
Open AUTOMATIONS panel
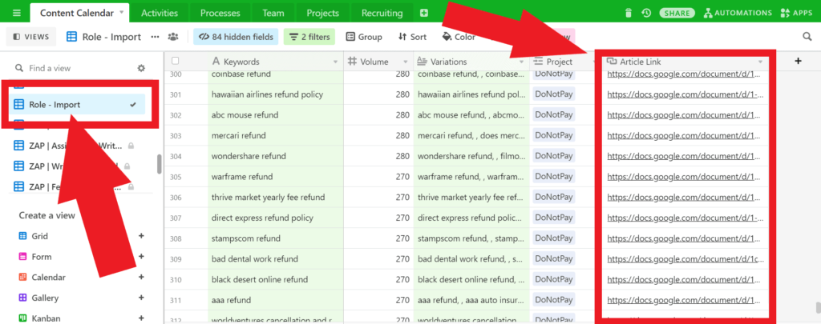pos(738,13)
